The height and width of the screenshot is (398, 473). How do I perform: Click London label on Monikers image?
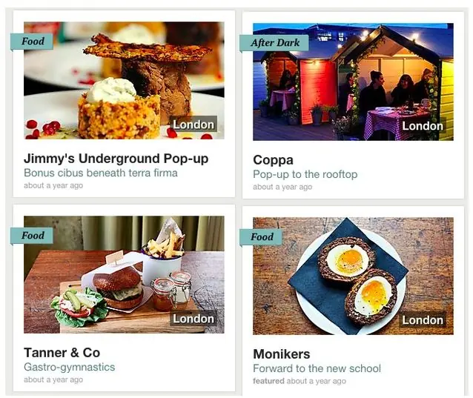[x=423, y=320]
